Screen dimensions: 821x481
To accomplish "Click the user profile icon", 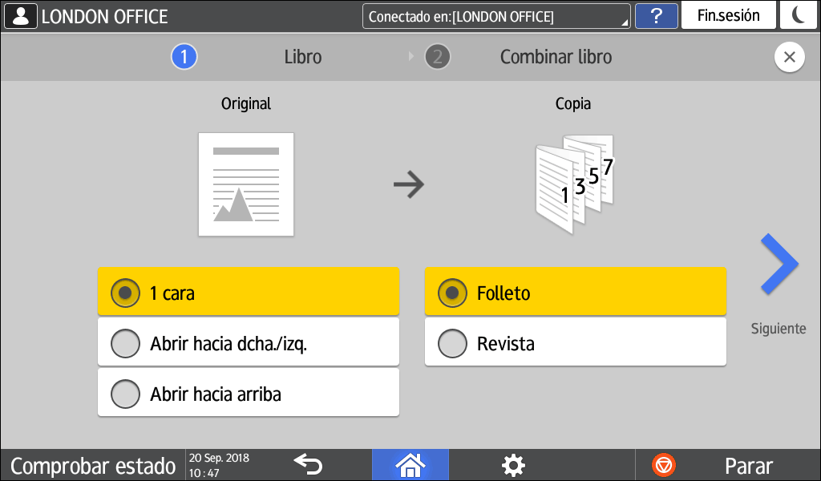I will click(21, 16).
